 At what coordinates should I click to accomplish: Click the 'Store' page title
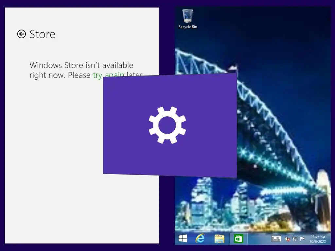[x=43, y=34]
